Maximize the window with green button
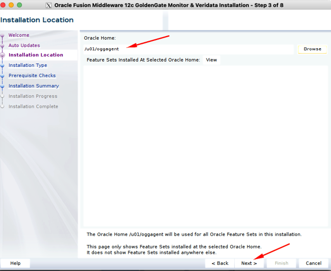331x271 pixels. pyautogui.click(x=19, y=5)
